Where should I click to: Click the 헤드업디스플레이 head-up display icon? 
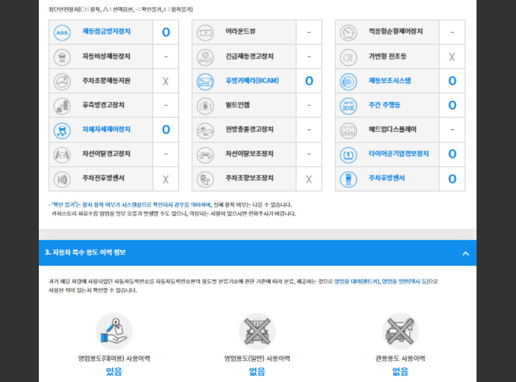[348, 130]
